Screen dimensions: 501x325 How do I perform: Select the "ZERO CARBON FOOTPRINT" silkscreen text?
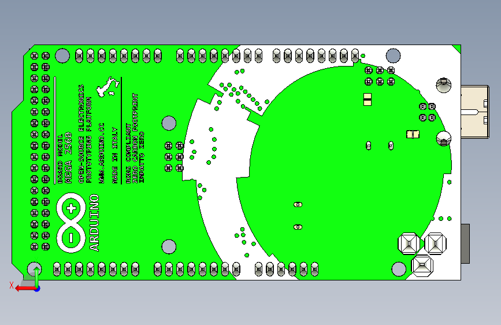click(135, 138)
